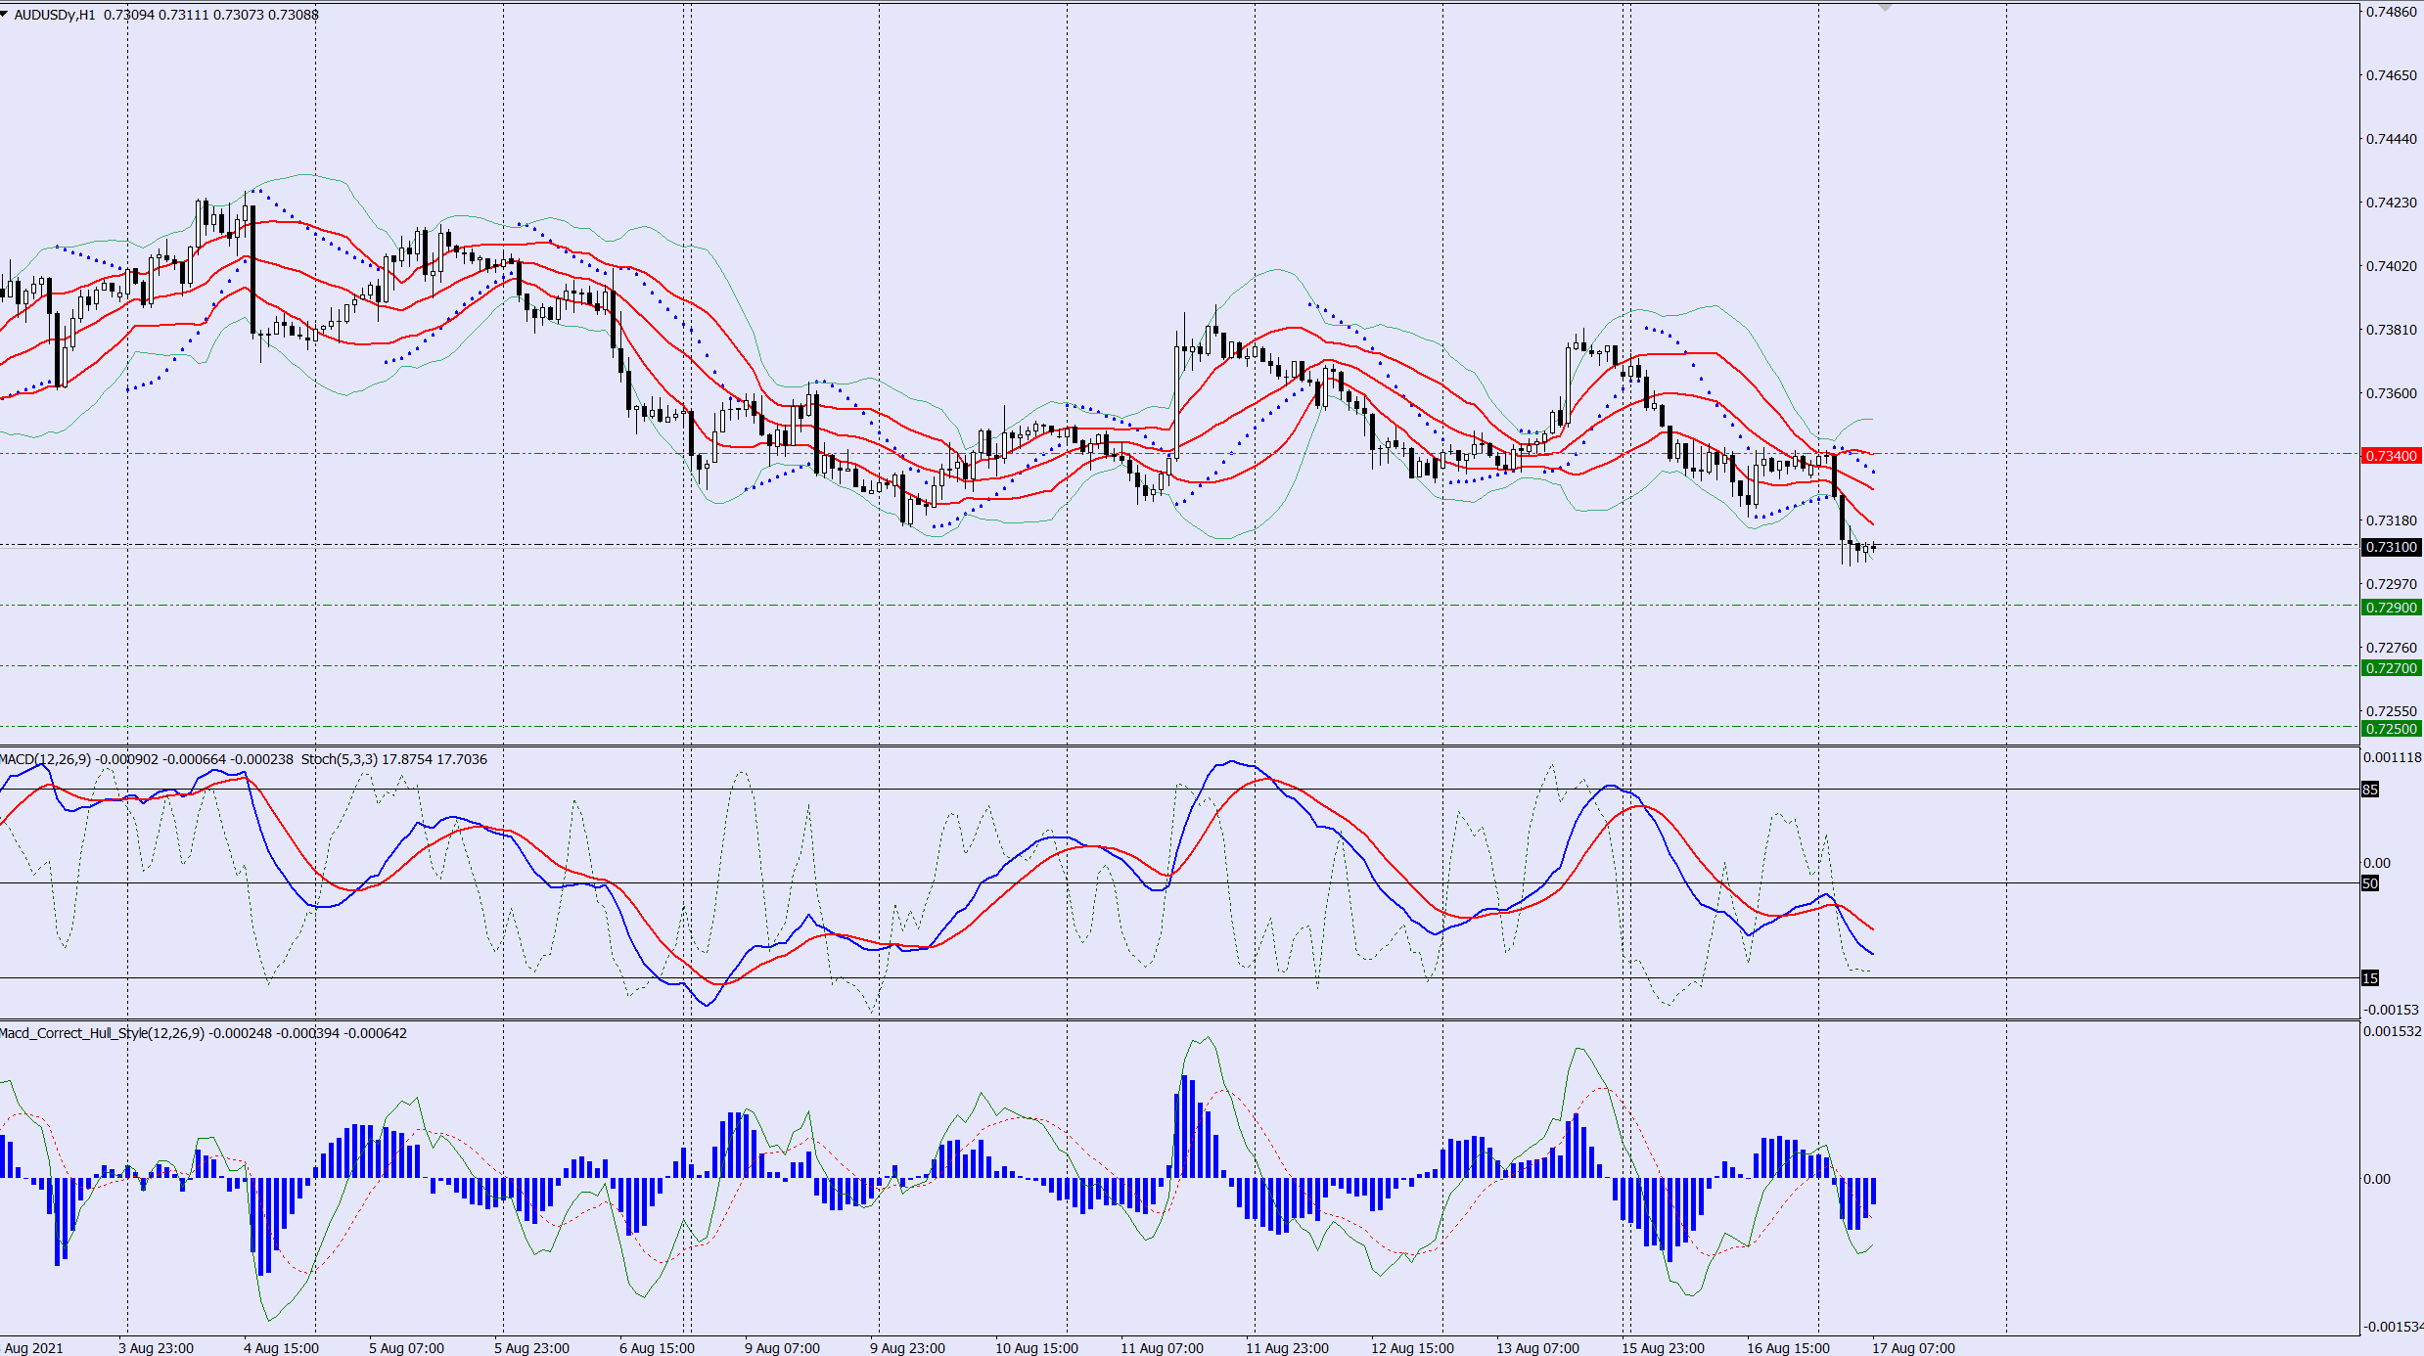Select the green 0.72900 price level label
Viewport: 2424px width, 1356px height.
coord(2391,608)
